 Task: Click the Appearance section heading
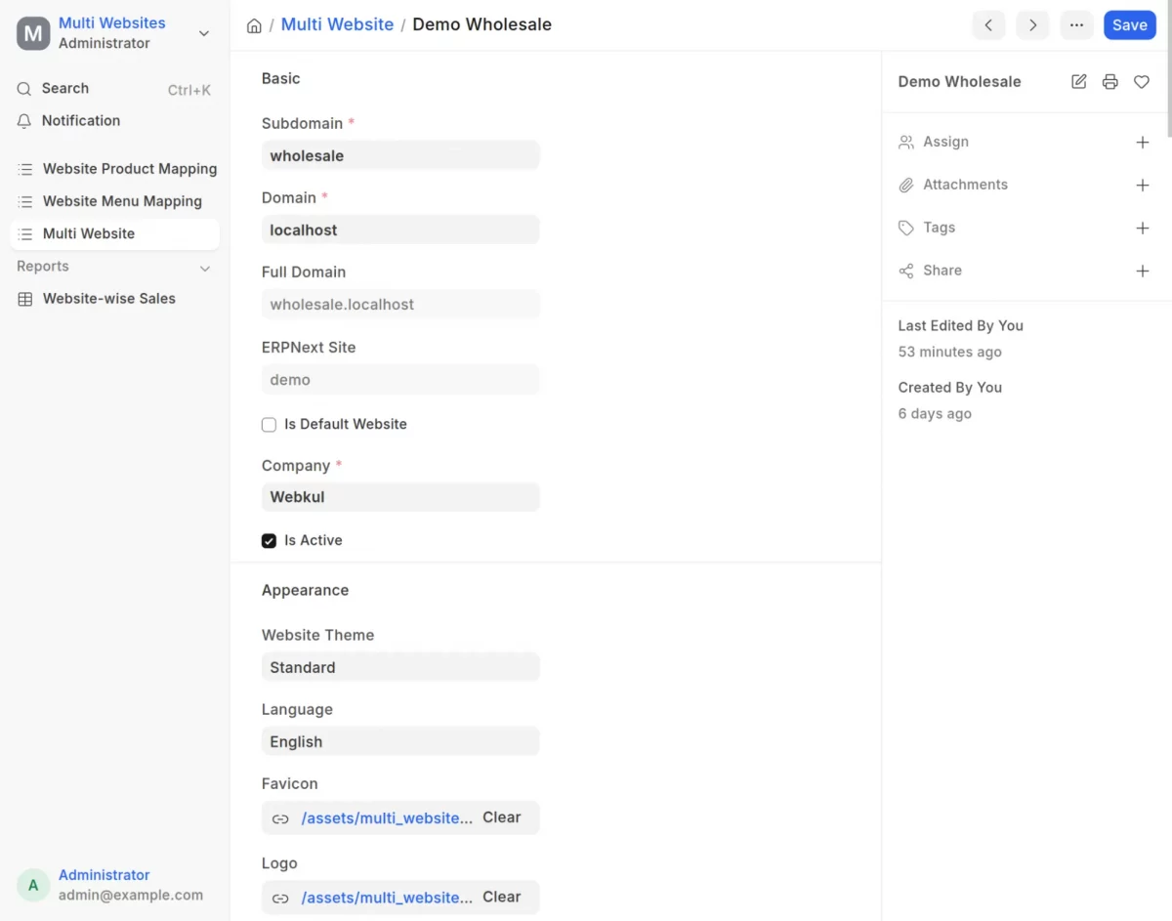(x=305, y=591)
